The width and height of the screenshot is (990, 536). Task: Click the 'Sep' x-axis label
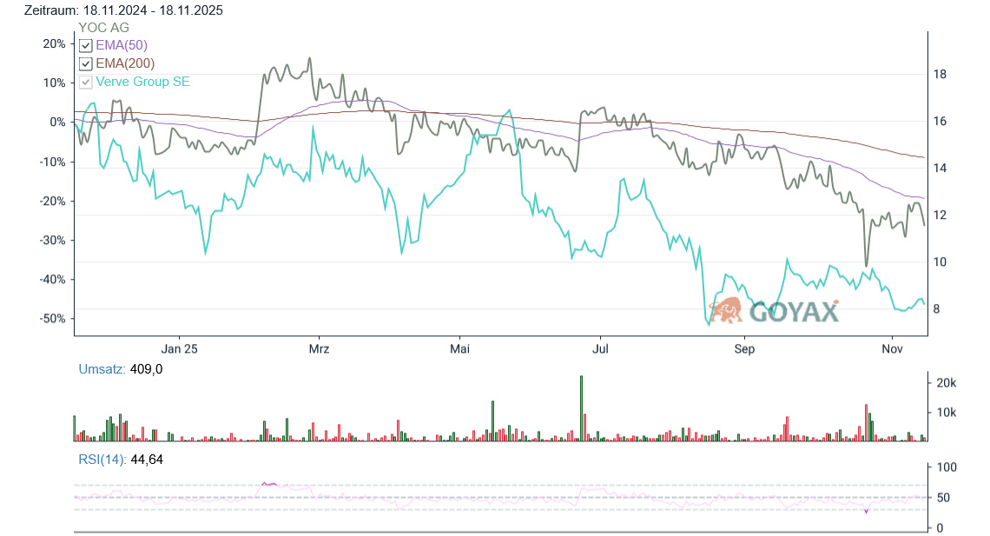point(744,348)
